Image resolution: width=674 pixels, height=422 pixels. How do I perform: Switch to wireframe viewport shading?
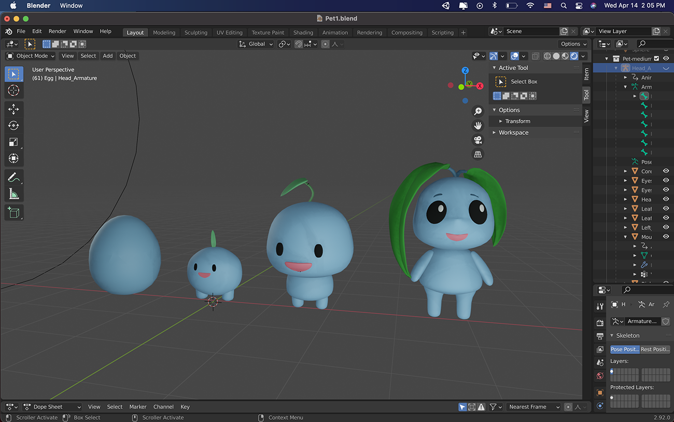(547, 56)
